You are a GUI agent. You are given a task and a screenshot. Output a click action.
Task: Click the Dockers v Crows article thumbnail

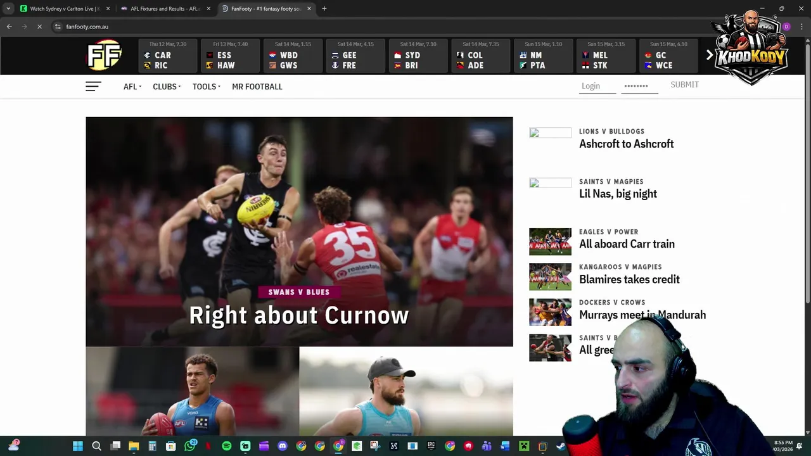pyautogui.click(x=550, y=312)
